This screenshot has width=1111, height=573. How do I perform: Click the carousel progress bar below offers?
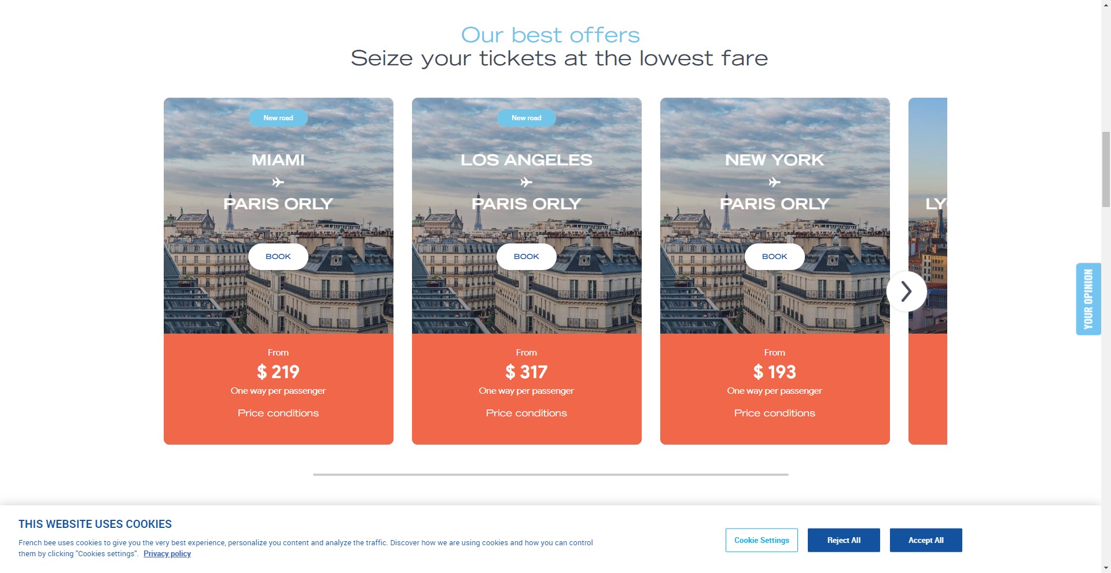tap(550, 475)
